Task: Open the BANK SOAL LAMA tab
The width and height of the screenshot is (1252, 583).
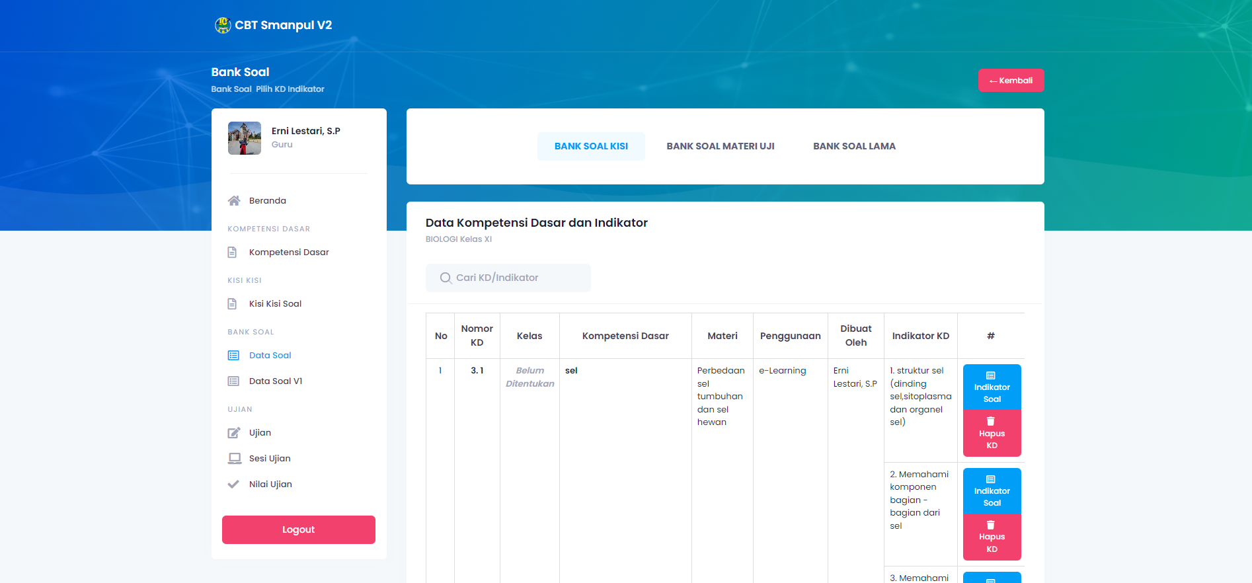Action: pyautogui.click(x=854, y=146)
